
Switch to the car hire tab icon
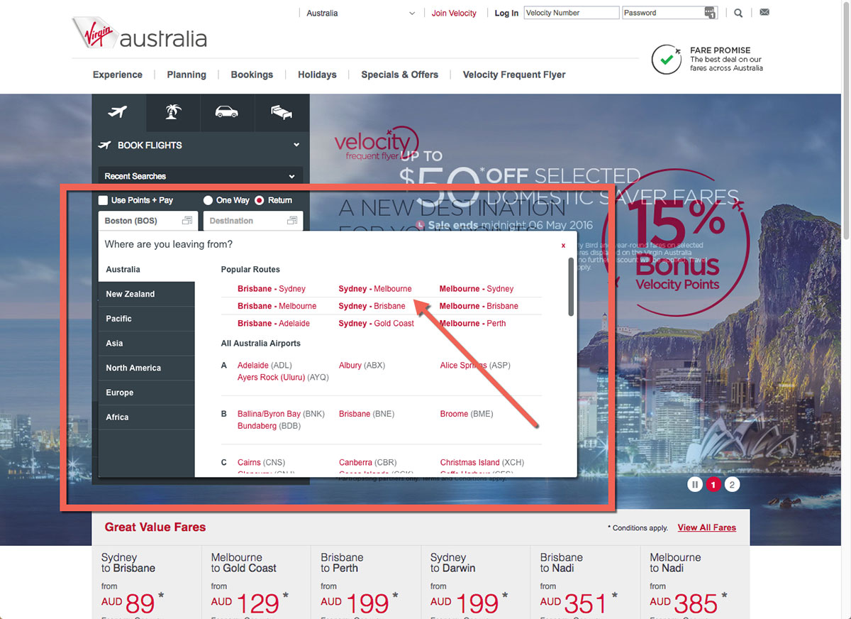(227, 112)
